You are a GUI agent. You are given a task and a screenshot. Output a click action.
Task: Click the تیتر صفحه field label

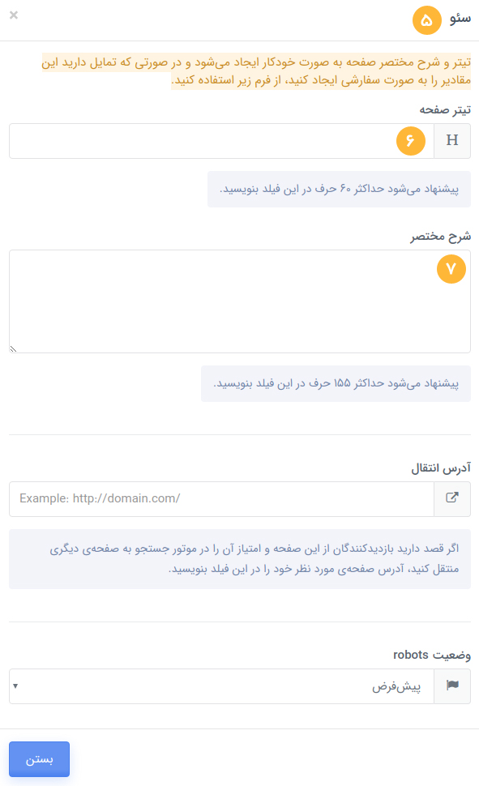point(445,109)
